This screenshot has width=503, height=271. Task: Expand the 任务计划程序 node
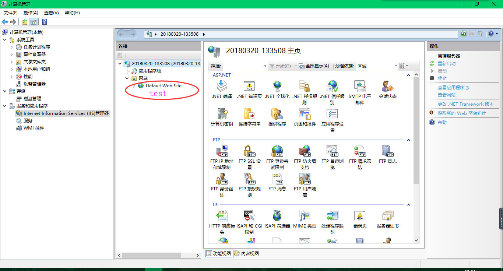point(11,47)
